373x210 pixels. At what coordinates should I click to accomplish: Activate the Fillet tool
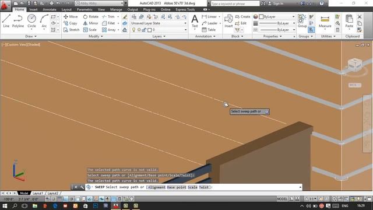point(108,23)
